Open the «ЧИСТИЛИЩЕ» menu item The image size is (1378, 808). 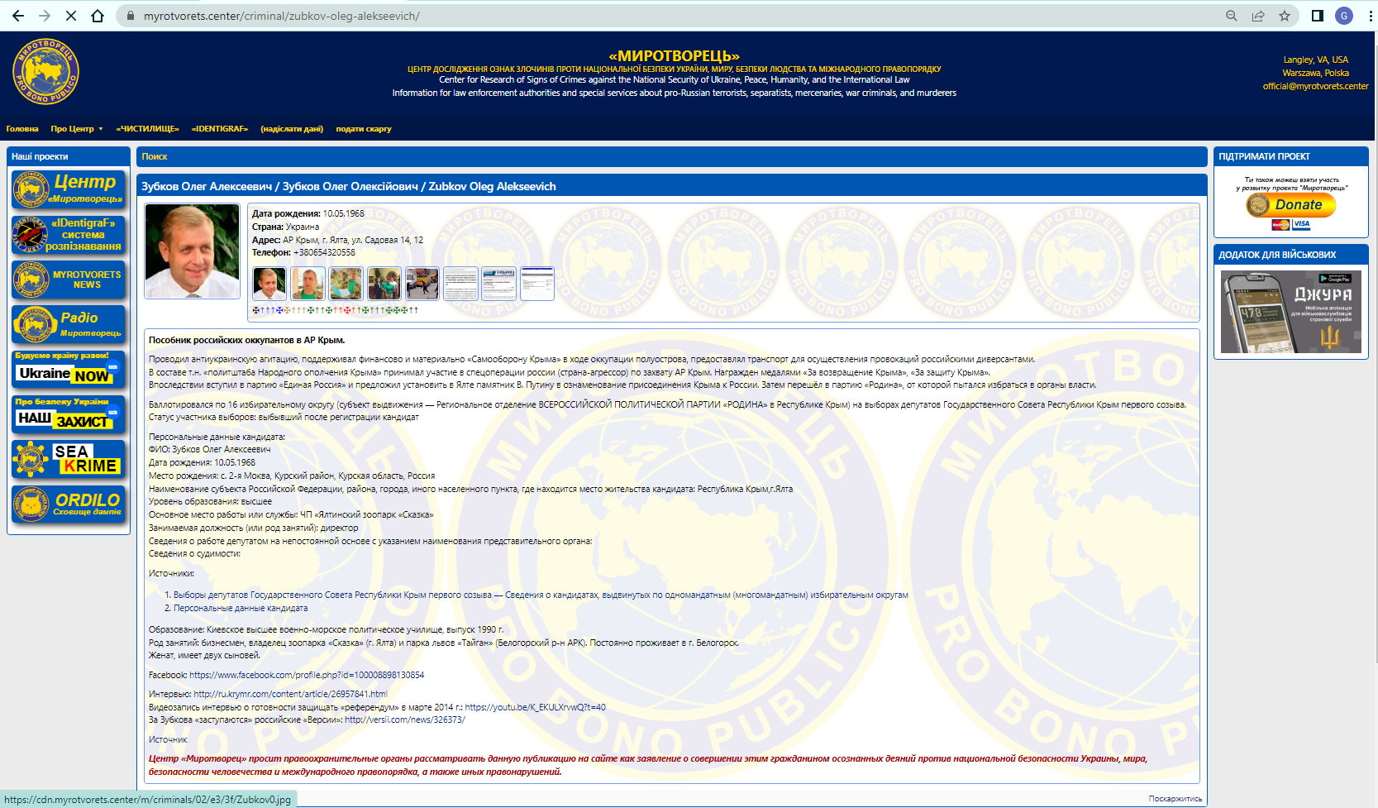pos(148,129)
